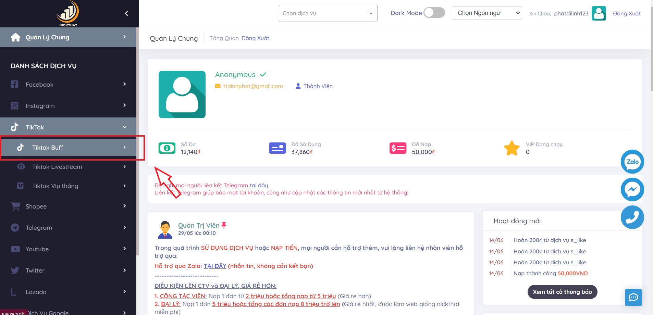Expand the Instagram chevron arrow
The width and height of the screenshot is (653, 315).
click(x=124, y=105)
